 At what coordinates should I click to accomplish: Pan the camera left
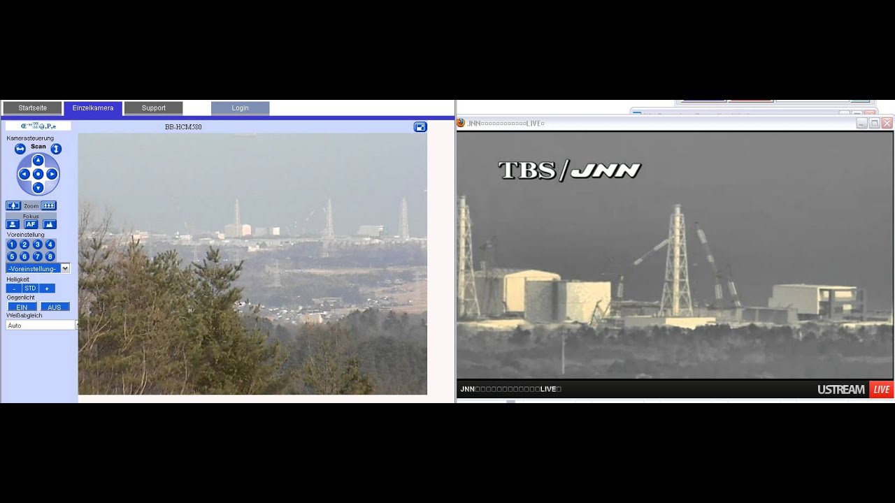[24, 174]
